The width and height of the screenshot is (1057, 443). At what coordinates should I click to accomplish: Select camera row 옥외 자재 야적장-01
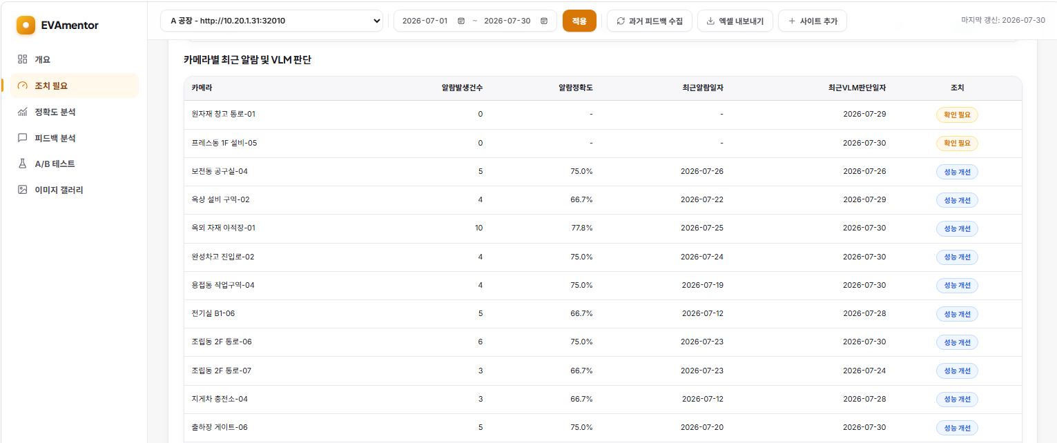(x=603, y=228)
